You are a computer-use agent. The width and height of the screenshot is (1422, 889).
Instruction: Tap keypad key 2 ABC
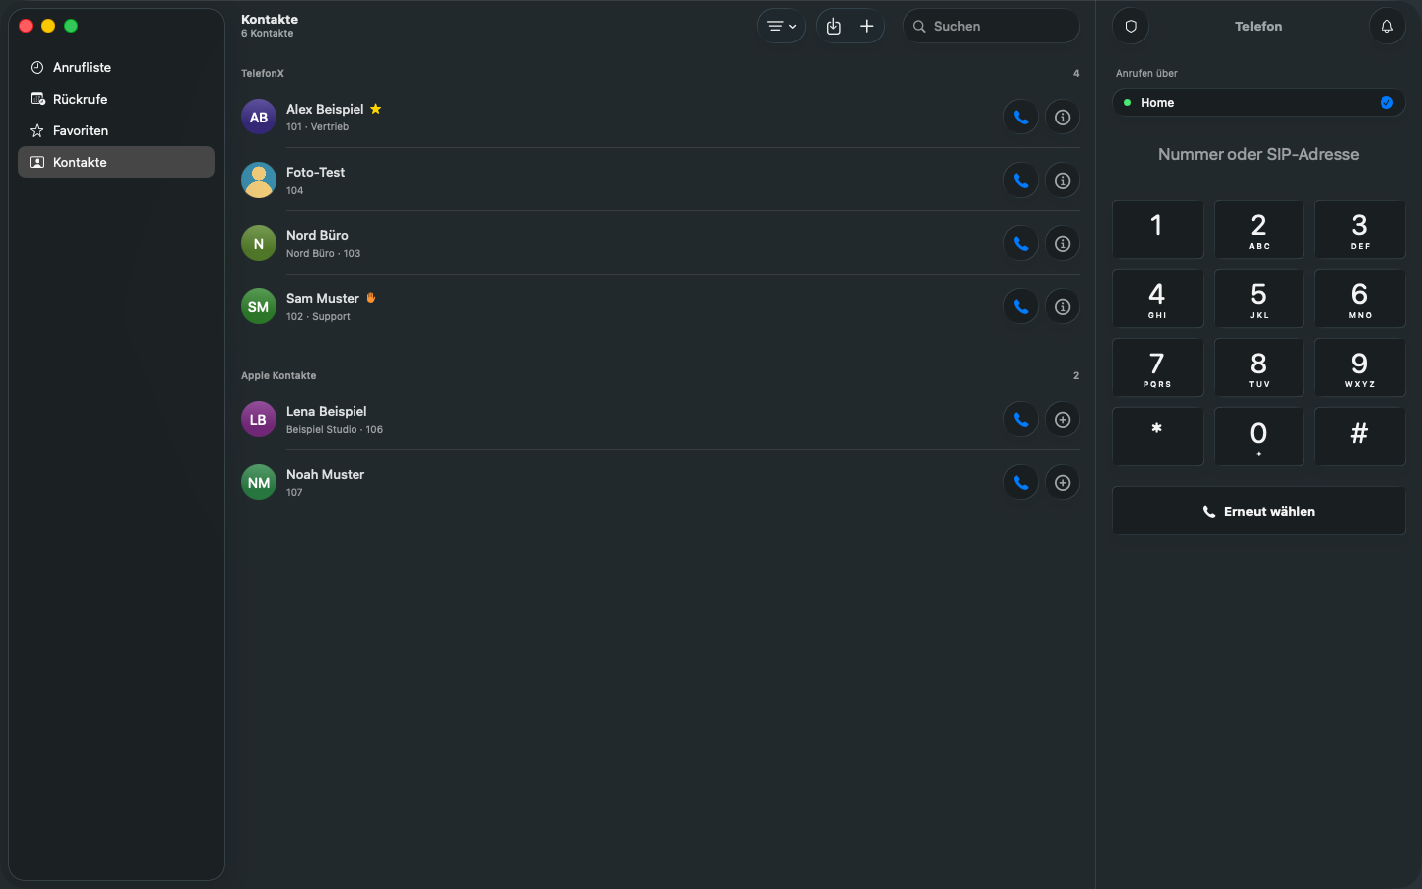pos(1259,229)
